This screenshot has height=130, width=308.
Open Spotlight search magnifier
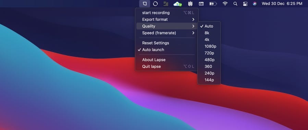pyautogui.click(x=235, y=4)
